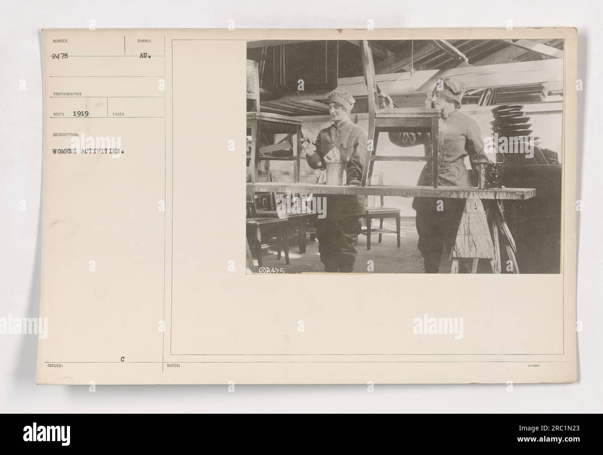
Task: Click the TAKEN field label
Action: coord(117,113)
